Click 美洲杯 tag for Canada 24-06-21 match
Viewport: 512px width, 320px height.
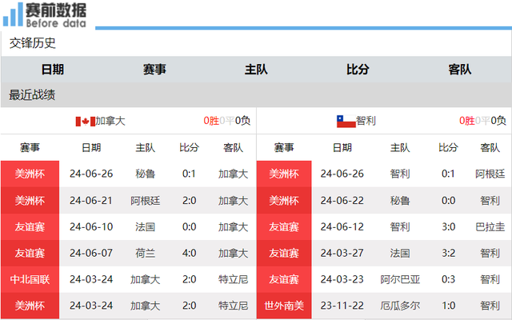click(30, 201)
